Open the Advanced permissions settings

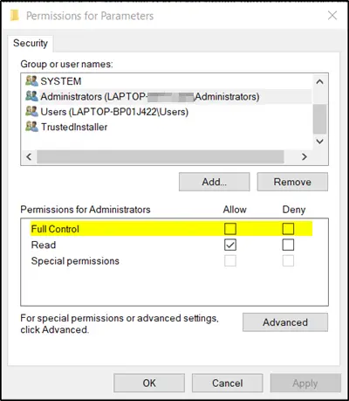pos(285,322)
